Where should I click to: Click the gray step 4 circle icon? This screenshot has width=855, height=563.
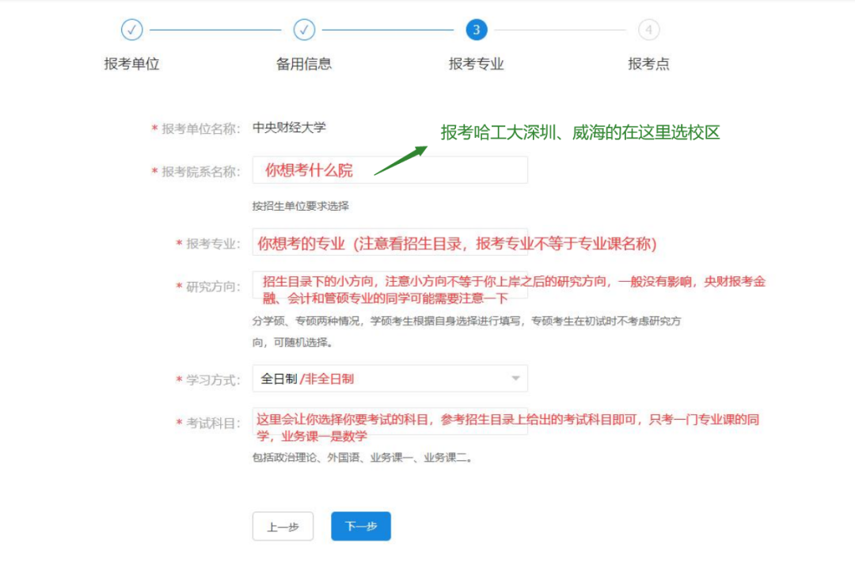pos(649,29)
